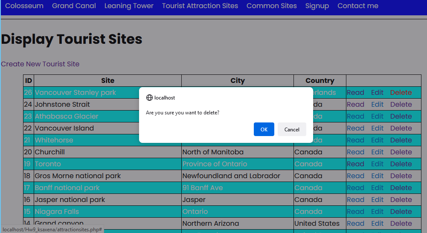
Task: Delete the Gros Morne national park row
Action: click(x=401, y=176)
